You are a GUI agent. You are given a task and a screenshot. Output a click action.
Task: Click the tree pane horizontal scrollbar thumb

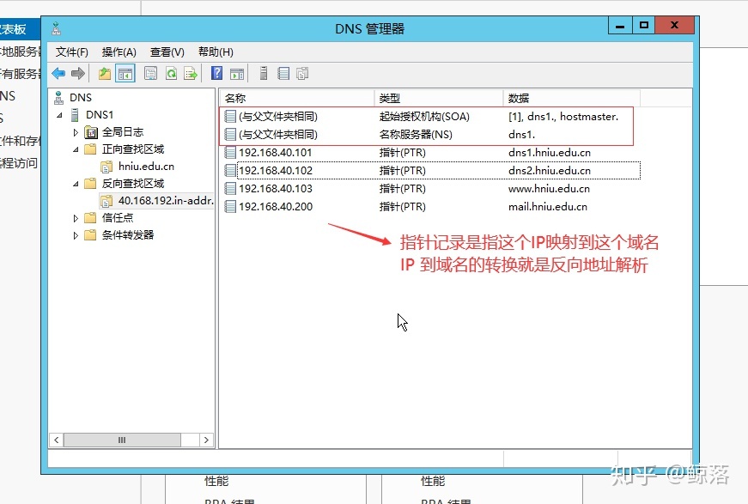coord(122,440)
